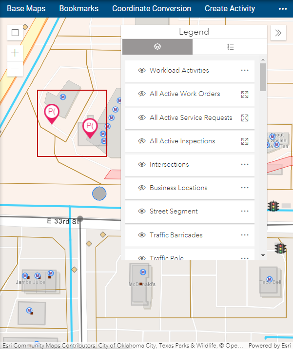293x349 pixels.
Task: Click the Legend panel scrollbar down arrow
Action: click(x=263, y=255)
